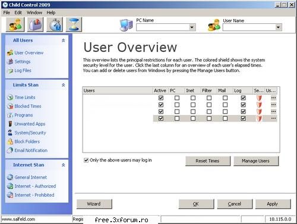Click www.salfeld.com in status bar
Screen dimensions: 297x224
pos(18,219)
